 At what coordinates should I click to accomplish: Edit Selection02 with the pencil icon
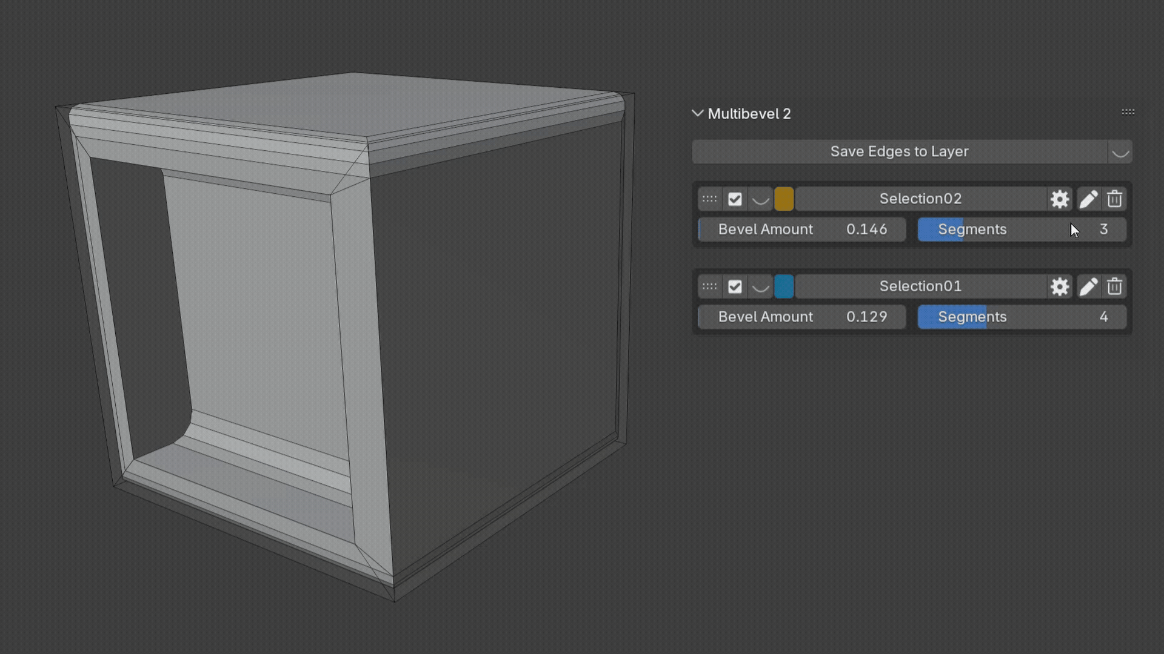pos(1088,199)
